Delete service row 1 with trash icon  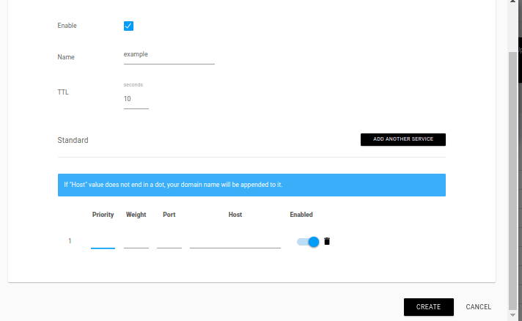tap(327, 242)
